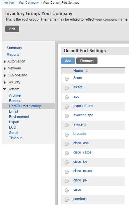Click the Add button
Screen dimensions: 129x205
[x=68, y=61]
